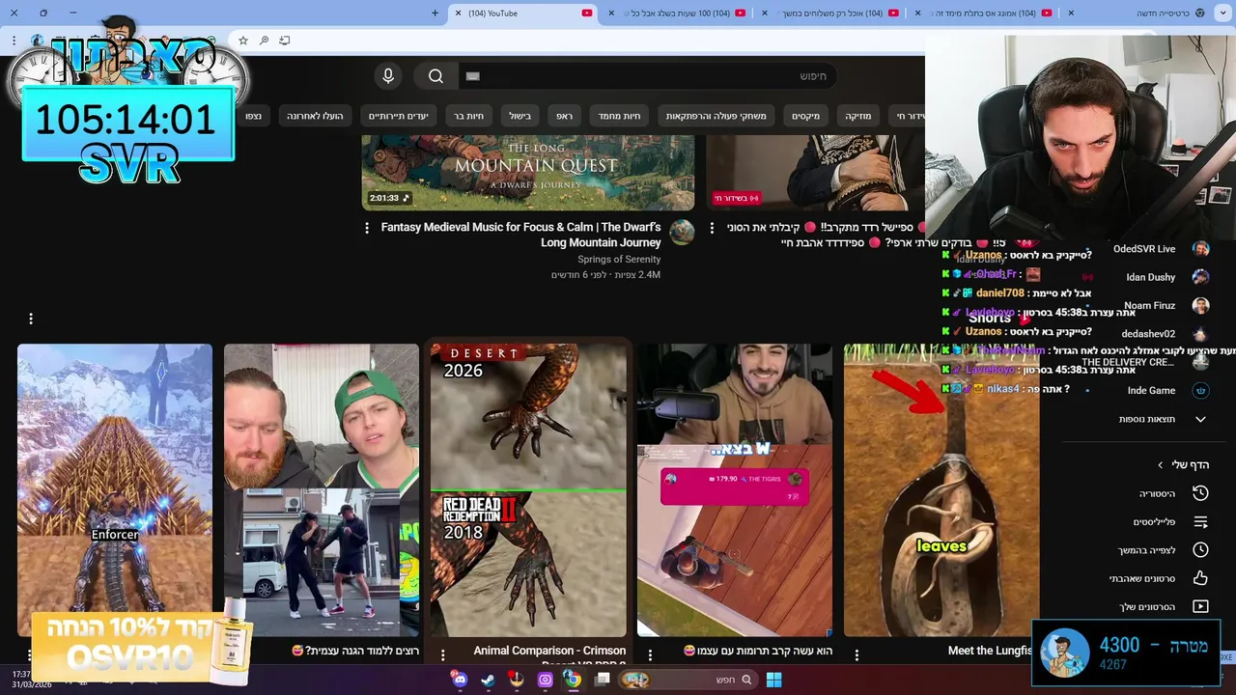Open the Chrome tab search dropdown arrow

1224,14
